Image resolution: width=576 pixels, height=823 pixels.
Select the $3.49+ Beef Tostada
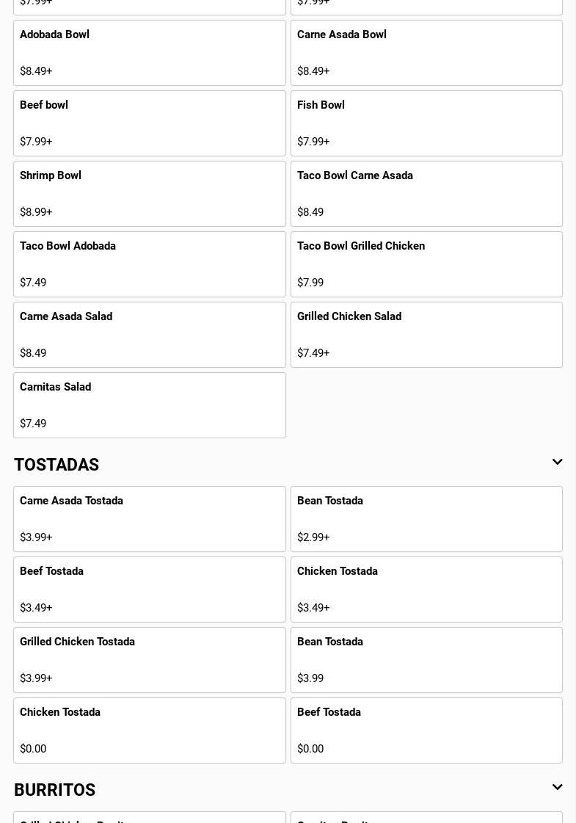149,590
